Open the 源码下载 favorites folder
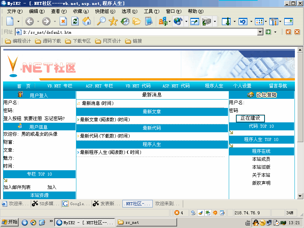 [x=48, y=41]
